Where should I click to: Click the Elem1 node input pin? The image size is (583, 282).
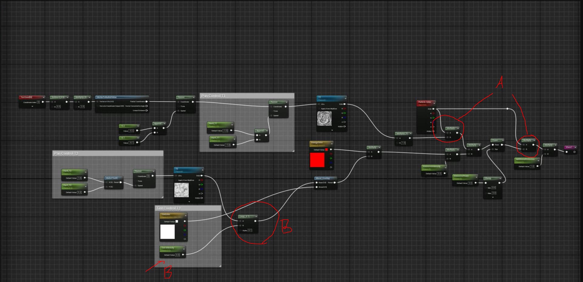pos(567,152)
